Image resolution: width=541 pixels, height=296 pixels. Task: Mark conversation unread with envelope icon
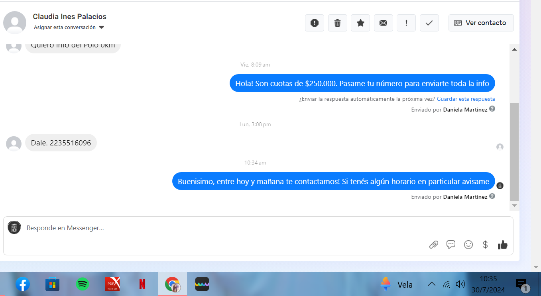pyautogui.click(x=383, y=23)
